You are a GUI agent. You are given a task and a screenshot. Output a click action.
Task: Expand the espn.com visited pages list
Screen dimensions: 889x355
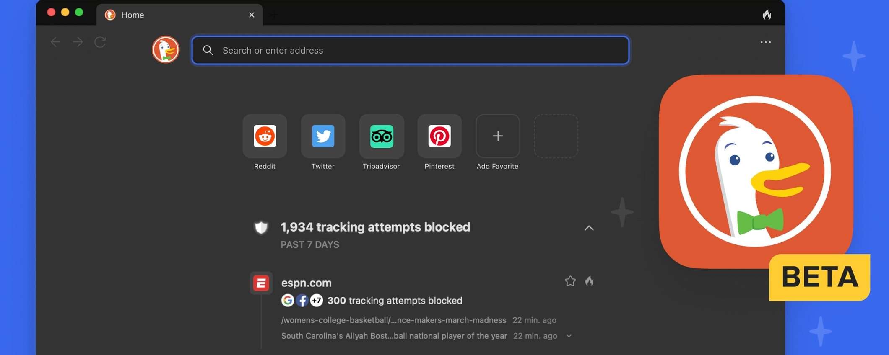pyautogui.click(x=569, y=336)
